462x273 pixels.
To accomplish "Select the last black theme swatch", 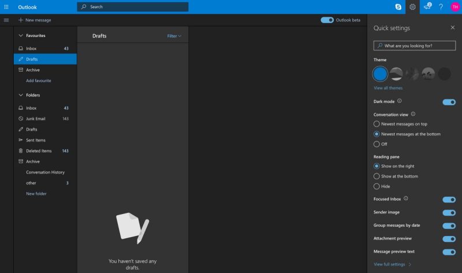I will click(444, 74).
